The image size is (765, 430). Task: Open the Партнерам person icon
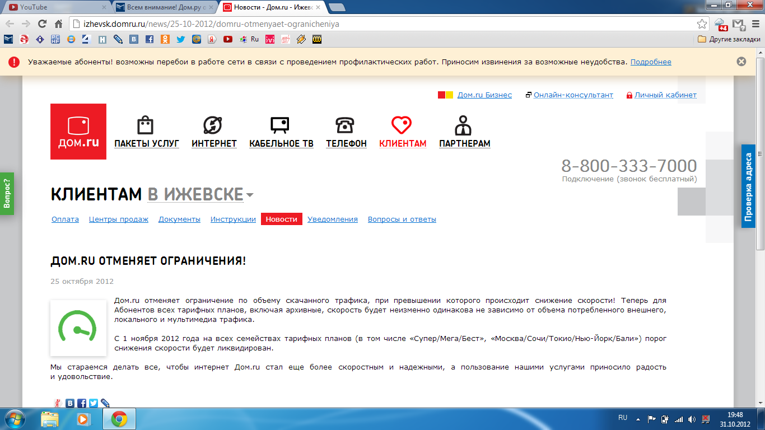coord(463,125)
